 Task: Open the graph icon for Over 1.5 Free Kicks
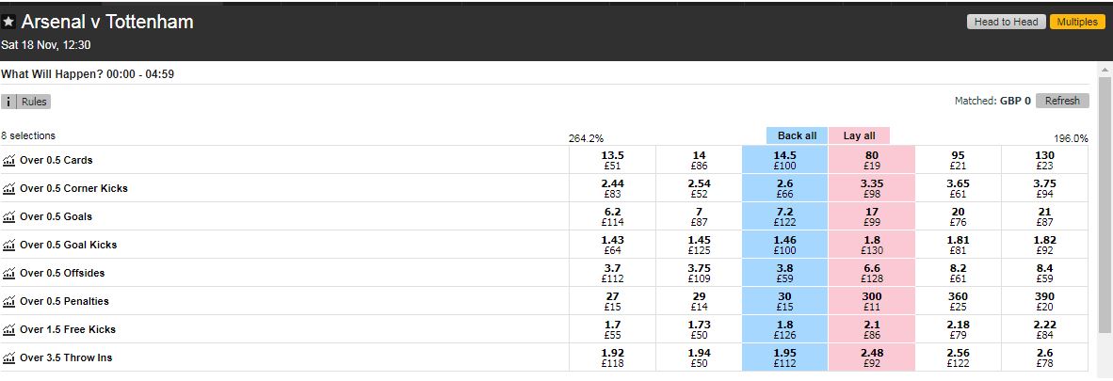[9, 329]
